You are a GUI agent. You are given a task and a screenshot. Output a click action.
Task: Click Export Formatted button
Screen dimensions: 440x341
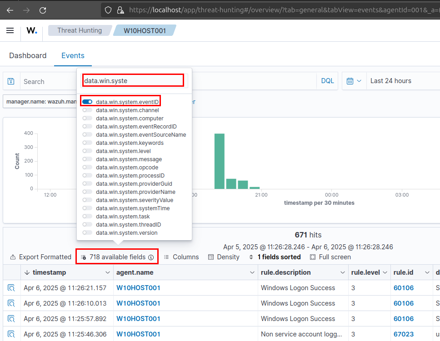(x=41, y=257)
